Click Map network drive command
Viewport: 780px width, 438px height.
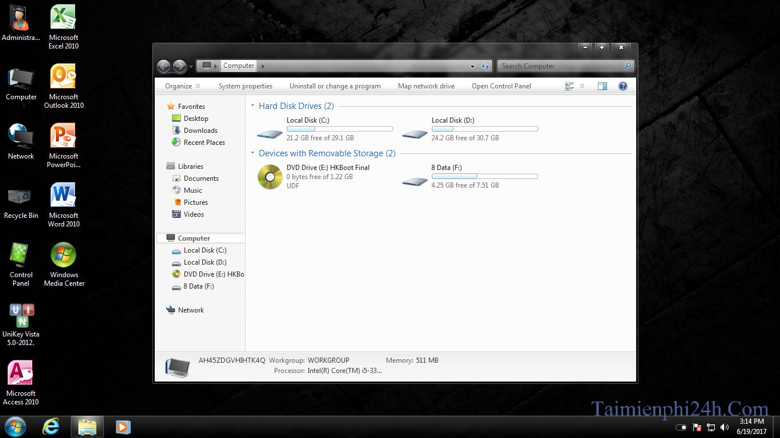[427, 86]
